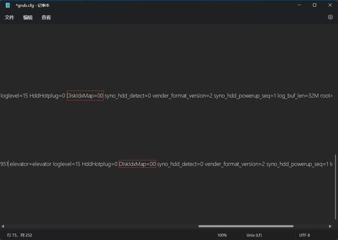The image size is (338, 240).
Task: Click DiskIdxMap=00 in the first line
Action: [x=85, y=95]
